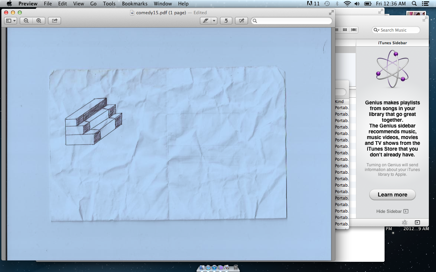The width and height of the screenshot is (436, 272).
Task: Open the Go menu
Action: coord(93,4)
